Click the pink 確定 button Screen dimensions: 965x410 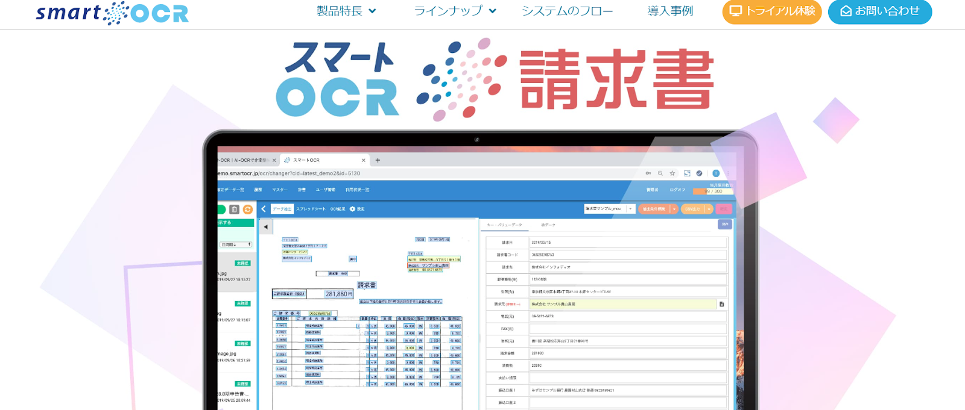pos(724,209)
